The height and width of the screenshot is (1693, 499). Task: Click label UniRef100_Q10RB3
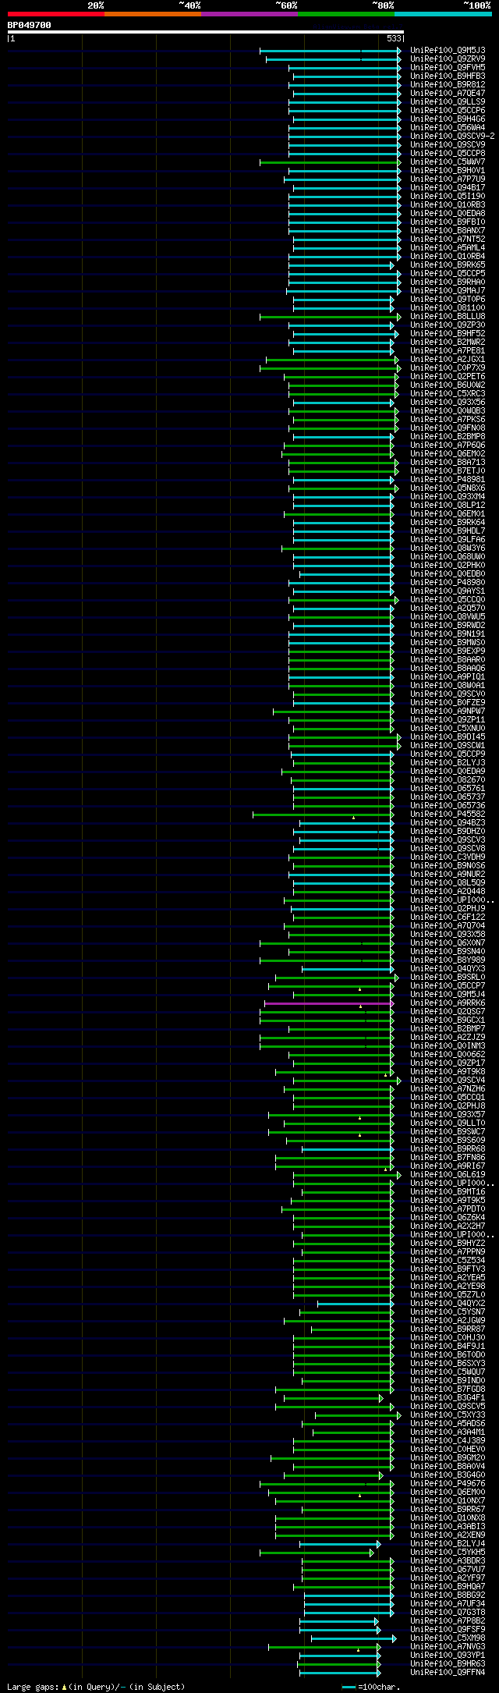448,204
